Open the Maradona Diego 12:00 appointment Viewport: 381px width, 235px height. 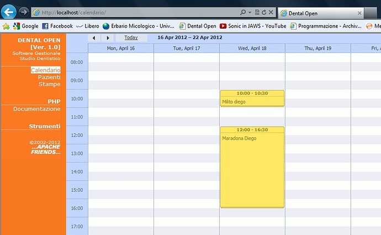click(252, 167)
